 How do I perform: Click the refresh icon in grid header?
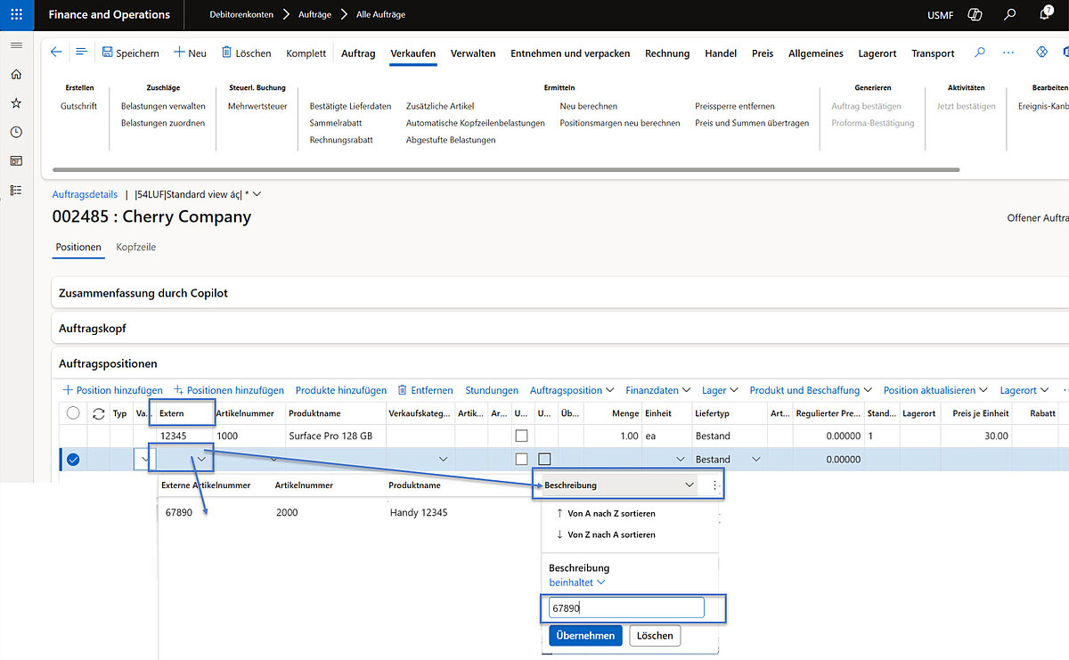pos(98,413)
